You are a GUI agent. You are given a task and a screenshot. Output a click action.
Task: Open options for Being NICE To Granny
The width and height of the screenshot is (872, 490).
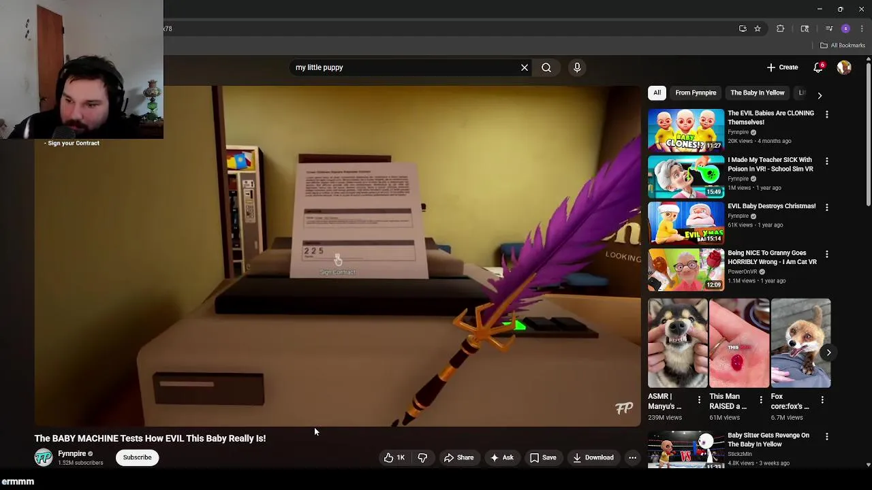click(827, 254)
